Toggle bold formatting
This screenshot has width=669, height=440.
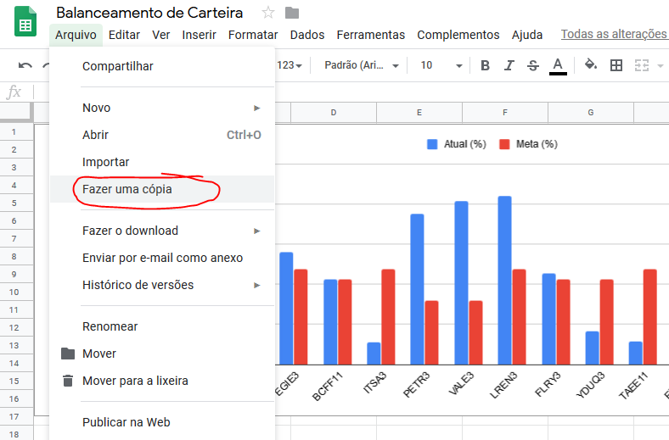point(485,65)
